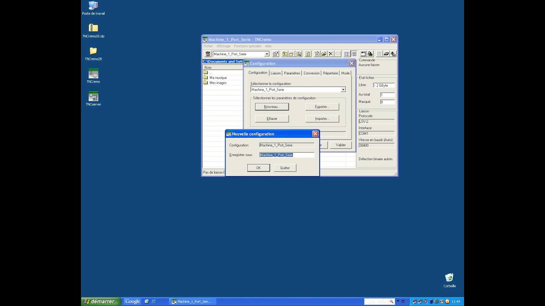Click the open folder icon in the TNCremo toolbar

pyautogui.click(x=324, y=54)
